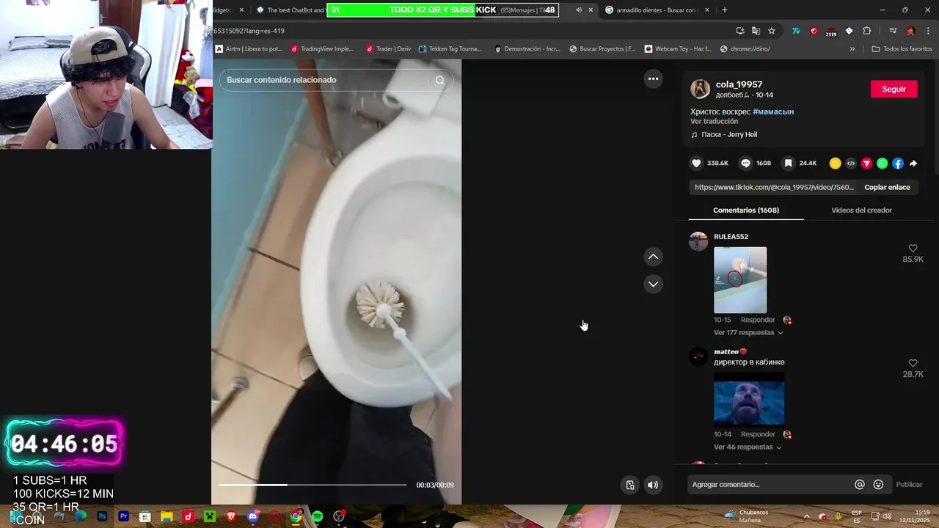Open cola_19957 profile avatar
This screenshot has height=528, width=939.
click(700, 89)
